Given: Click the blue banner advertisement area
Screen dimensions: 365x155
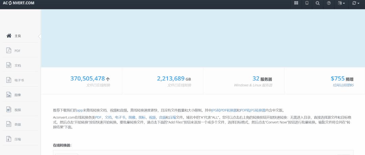Looking at the screenshot, I should (x=203, y=38).
